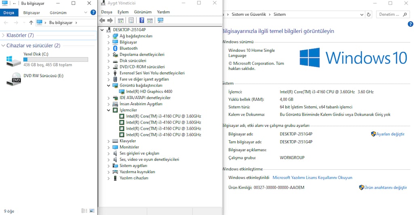Expand the Klasörler (7) group

pyautogui.click(x=3, y=35)
